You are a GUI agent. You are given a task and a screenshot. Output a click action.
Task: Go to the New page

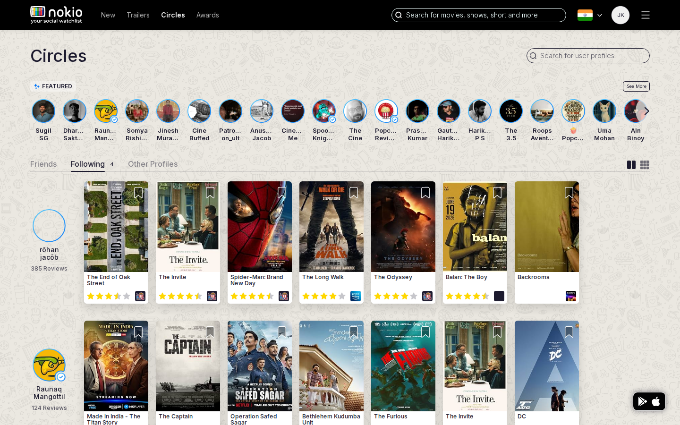[108, 15]
